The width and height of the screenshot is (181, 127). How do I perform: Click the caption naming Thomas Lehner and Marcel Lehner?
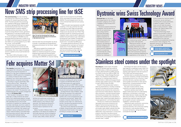69,77
